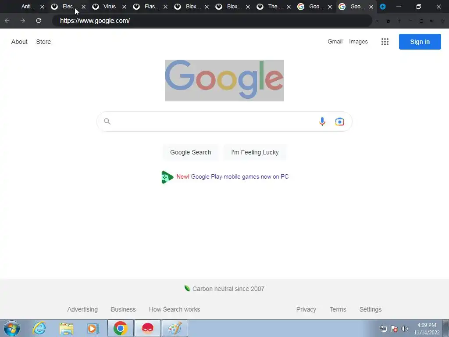The height and width of the screenshot is (337, 449).
Task: Open How Search works footer link
Action: point(175,309)
